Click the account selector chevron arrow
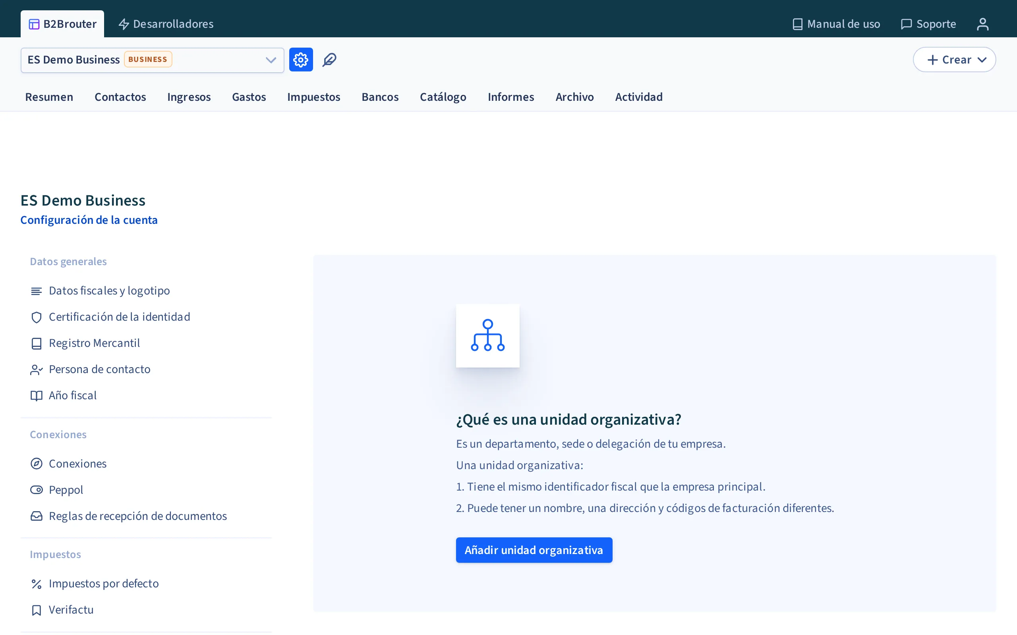The image size is (1017, 635). (x=271, y=60)
